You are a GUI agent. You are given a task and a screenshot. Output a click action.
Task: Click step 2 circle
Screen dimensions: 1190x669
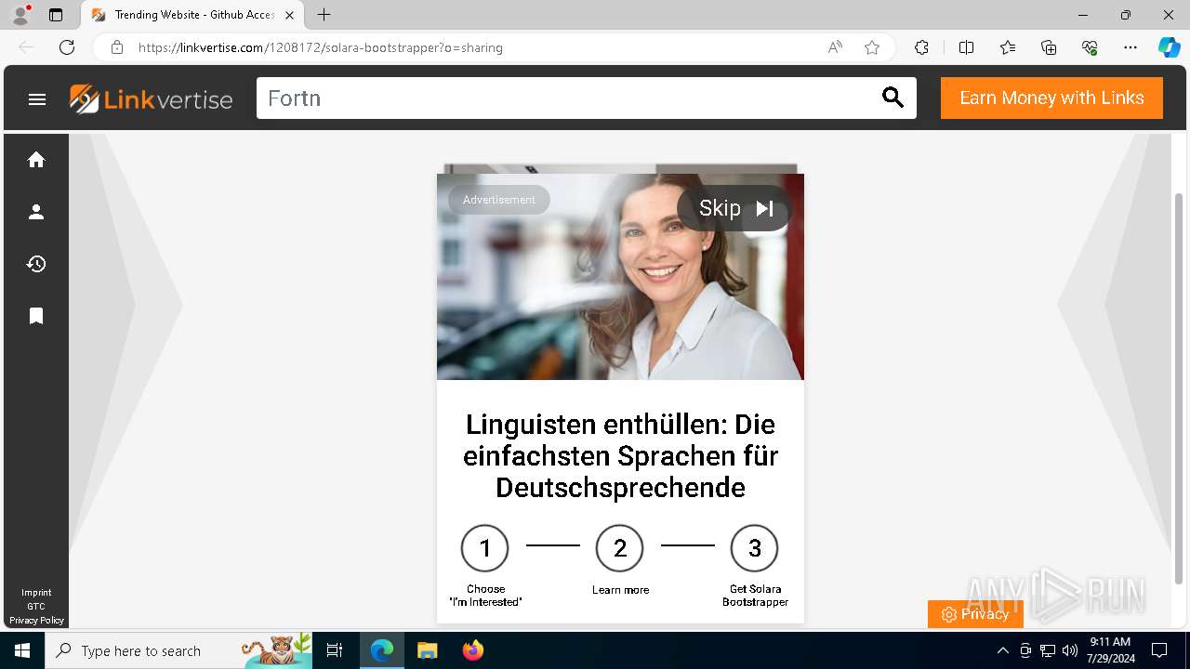620,548
